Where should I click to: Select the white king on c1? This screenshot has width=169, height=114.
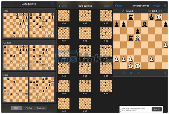[131, 66]
